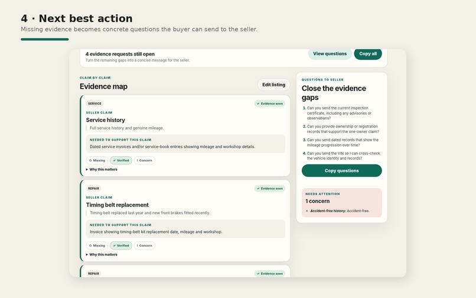
Task: Expand Why this matters under Timing belt replacement
Action: pyautogui.click(x=102, y=254)
